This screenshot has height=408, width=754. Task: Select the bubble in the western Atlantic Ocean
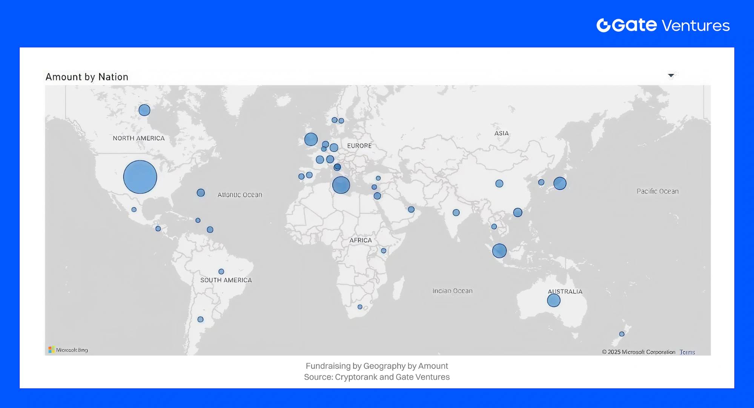point(201,193)
